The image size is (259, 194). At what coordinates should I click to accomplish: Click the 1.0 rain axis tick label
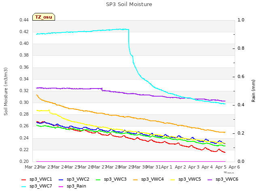click(x=241, y=20)
